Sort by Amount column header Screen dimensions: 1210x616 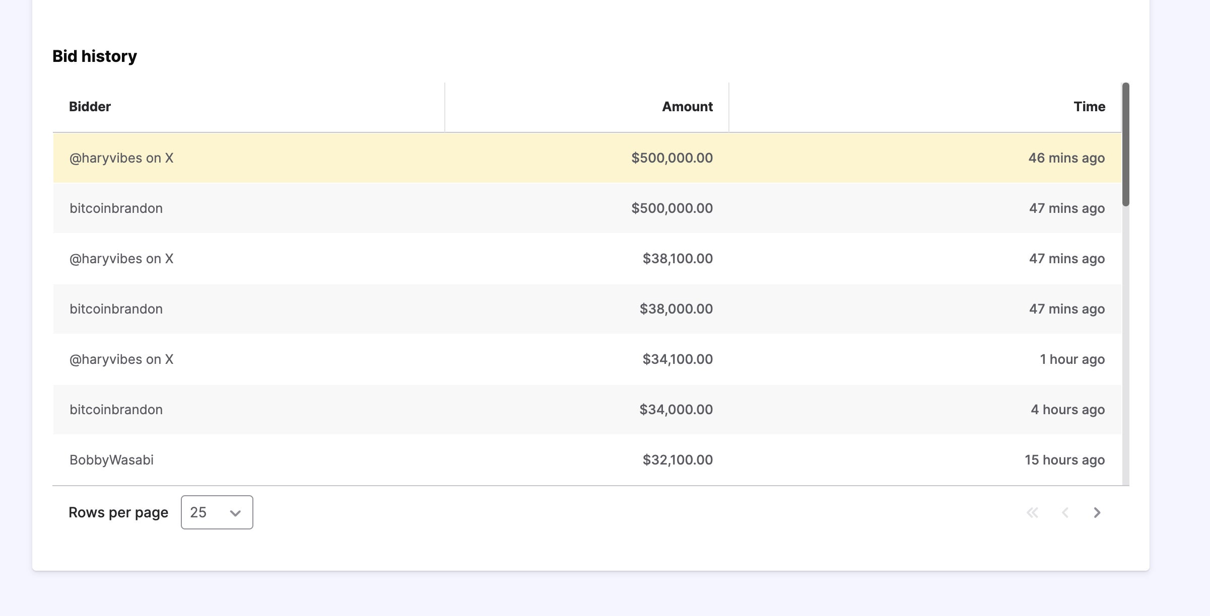click(x=687, y=107)
